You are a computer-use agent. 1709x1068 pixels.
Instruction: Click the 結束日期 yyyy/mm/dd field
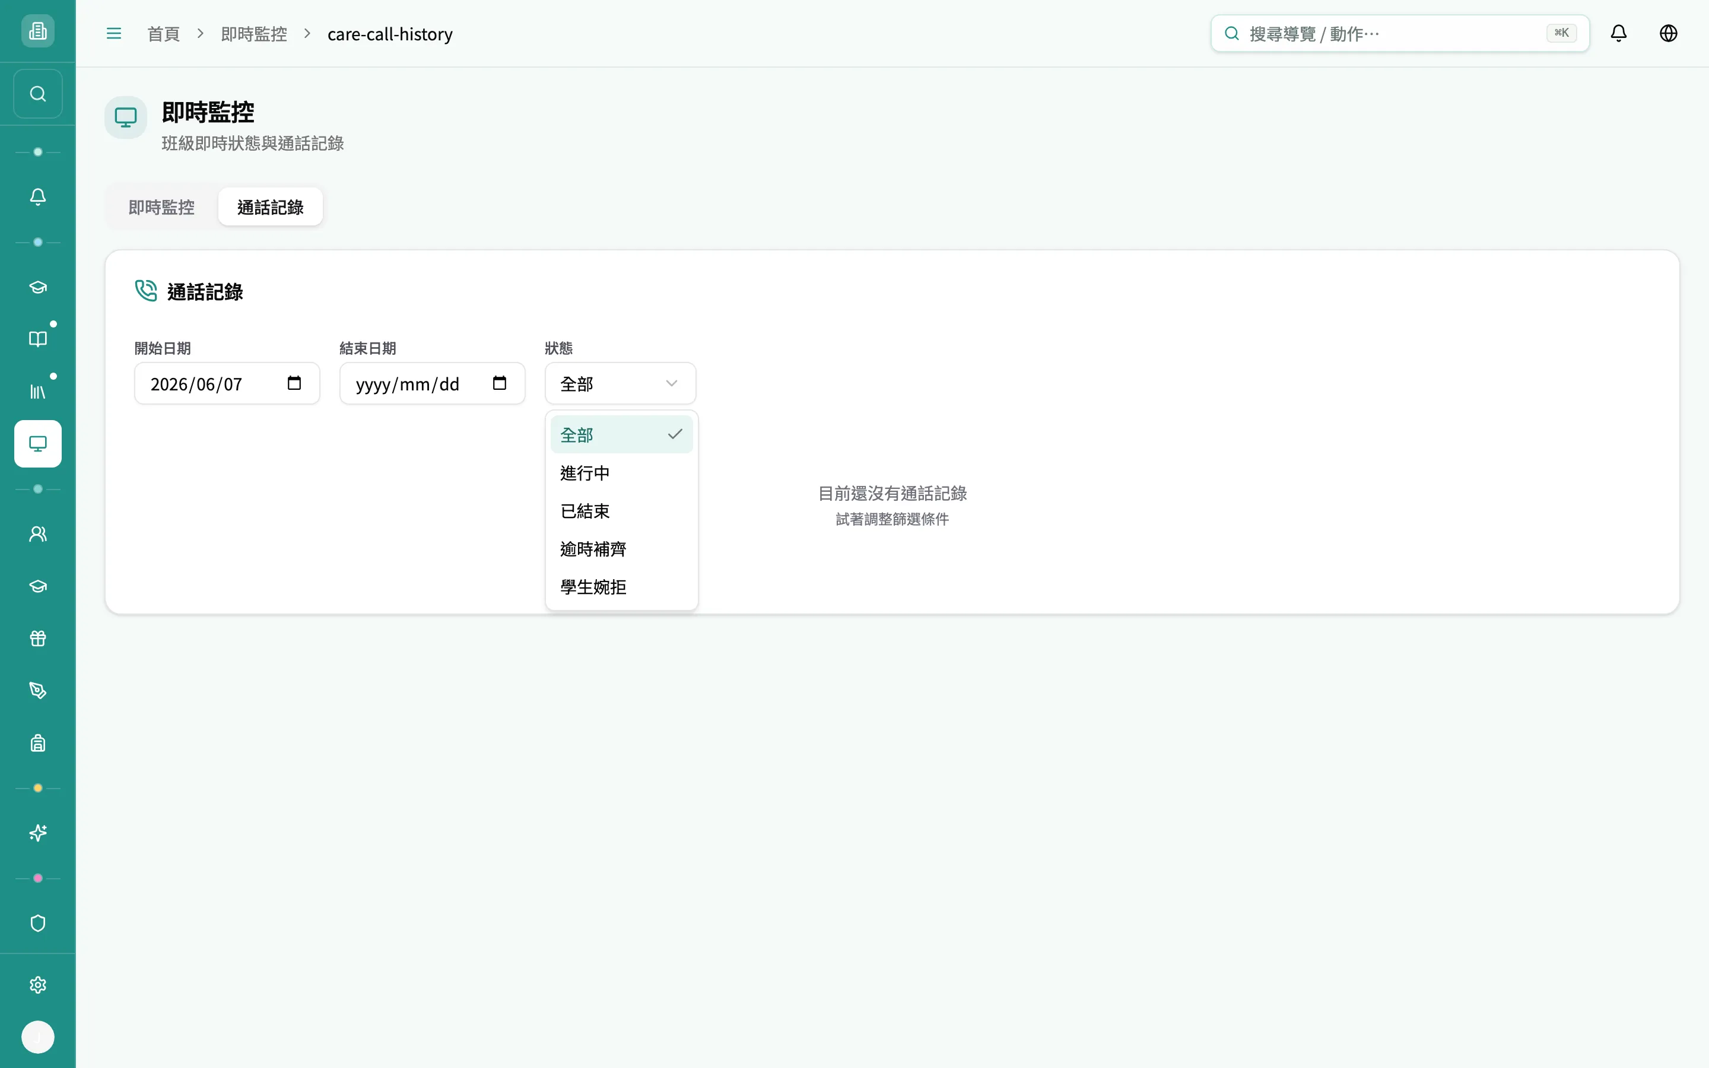(x=432, y=383)
